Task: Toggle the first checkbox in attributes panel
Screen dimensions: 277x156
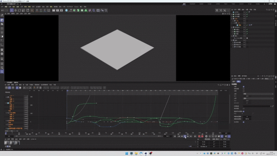Action: tap(243, 86)
